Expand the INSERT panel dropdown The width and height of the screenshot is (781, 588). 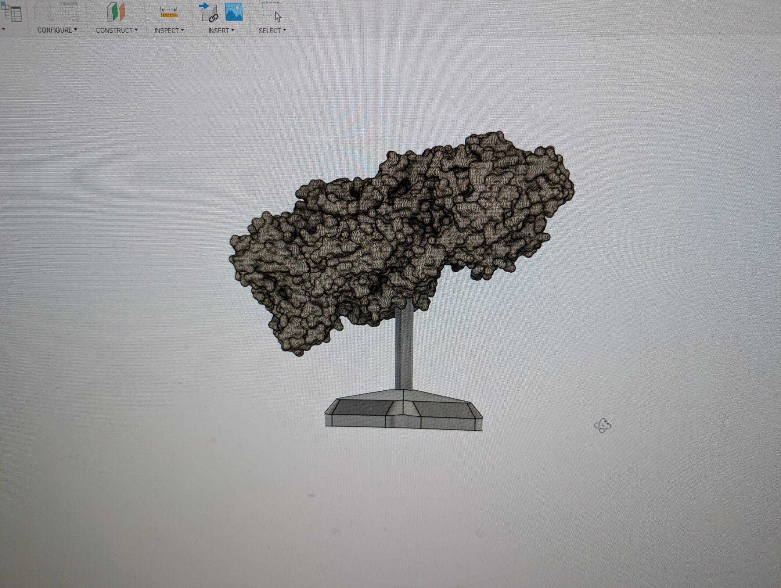pyautogui.click(x=232, y=30)
